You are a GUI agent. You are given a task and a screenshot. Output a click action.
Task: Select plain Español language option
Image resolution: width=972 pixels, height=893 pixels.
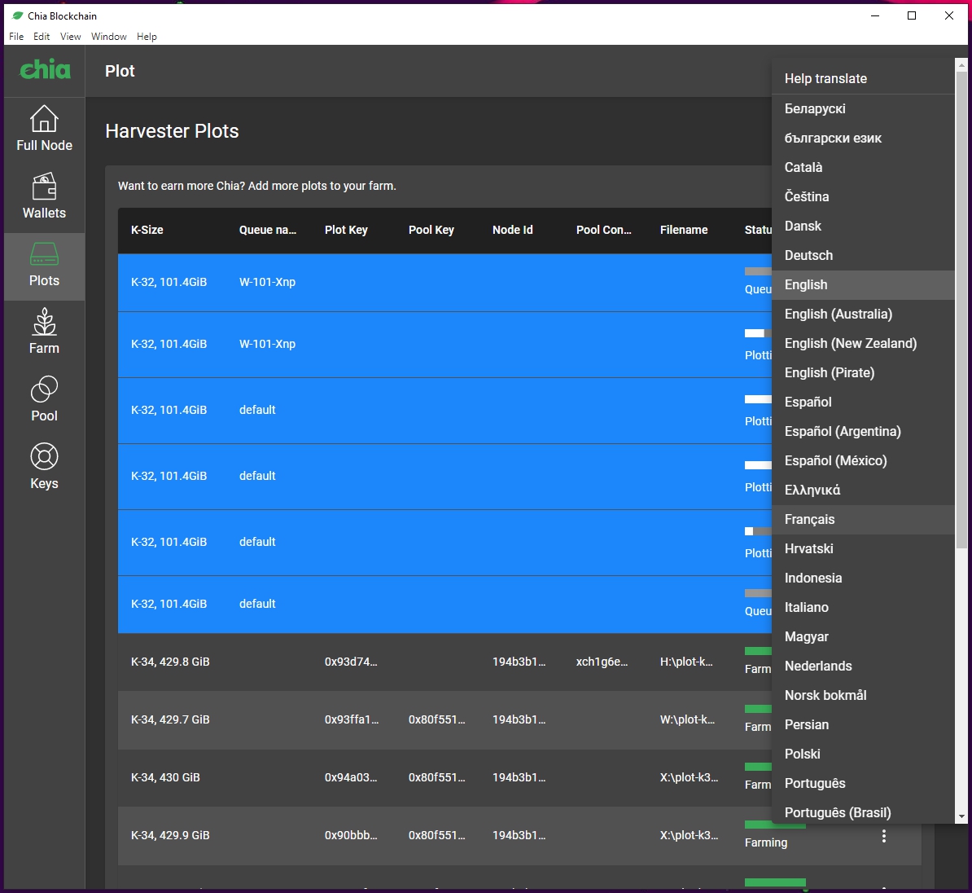point(863,403)
